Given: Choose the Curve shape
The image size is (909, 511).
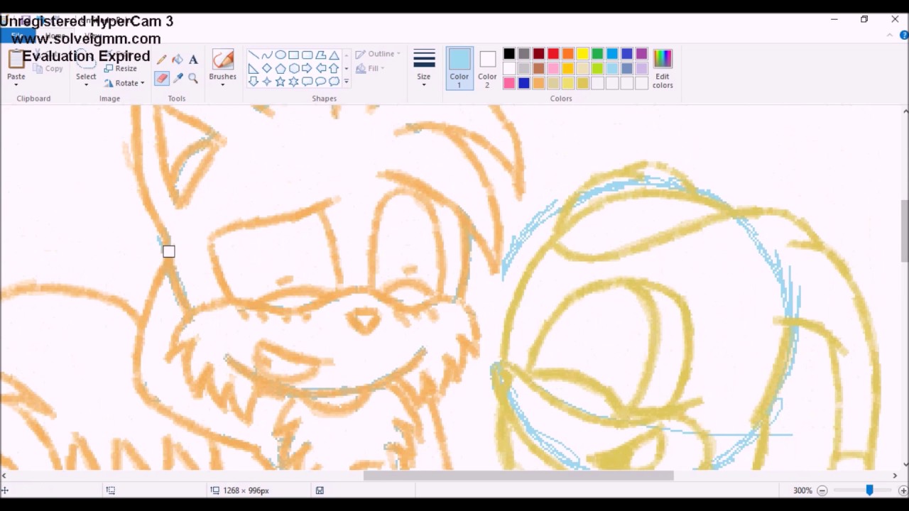Looking at the screenshot, I should click(x=267, y=55).
